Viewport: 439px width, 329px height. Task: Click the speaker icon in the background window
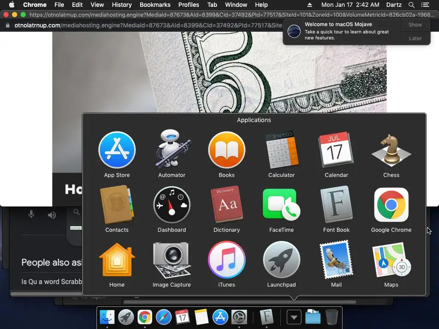coord(52,215)
